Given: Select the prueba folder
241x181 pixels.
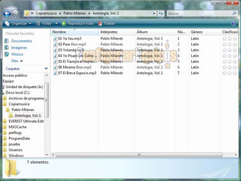Looking at the screenshot, I should [x=14, y=144].
